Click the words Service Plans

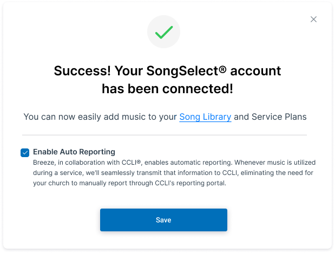pos(279,117)
